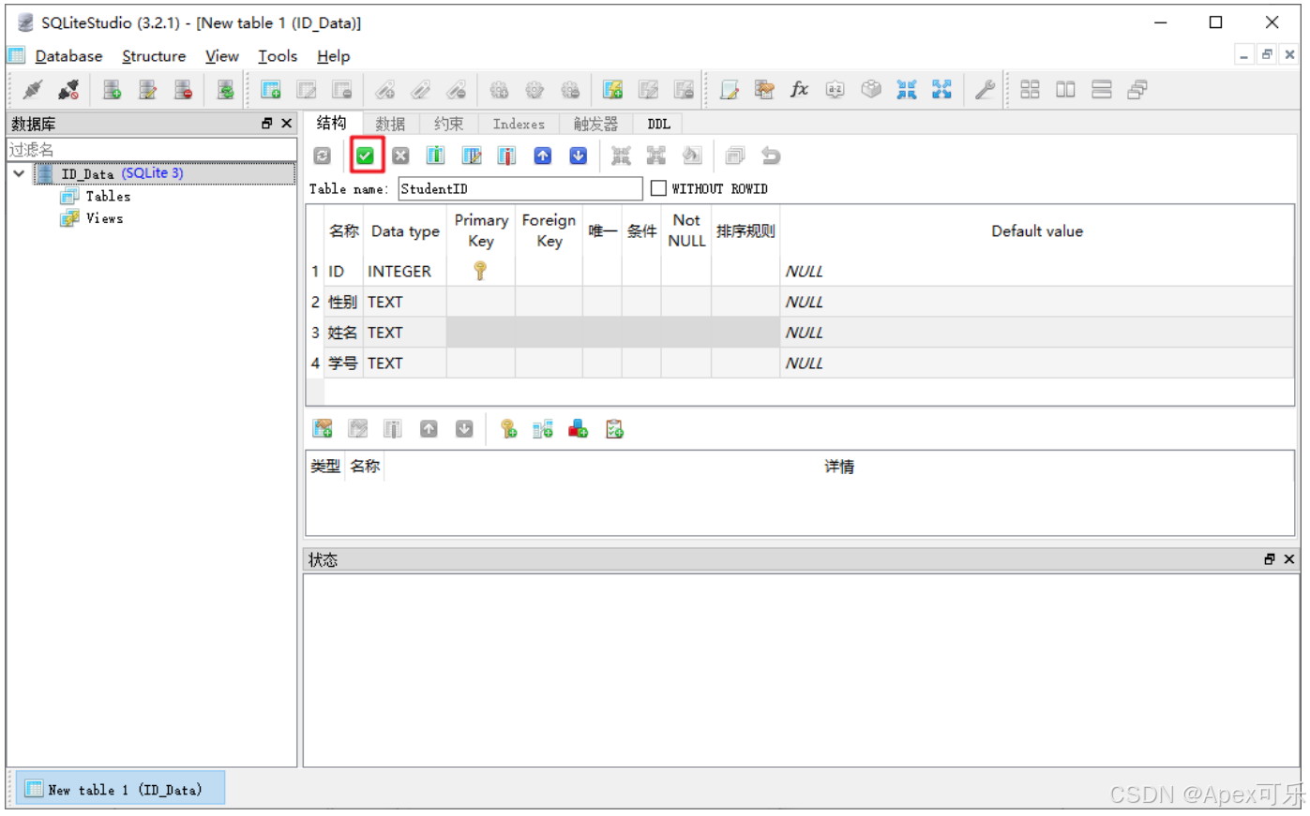Click the delete column icon
The width and height of the screenshot is (1310, 816).
click(x=506, y=156)
